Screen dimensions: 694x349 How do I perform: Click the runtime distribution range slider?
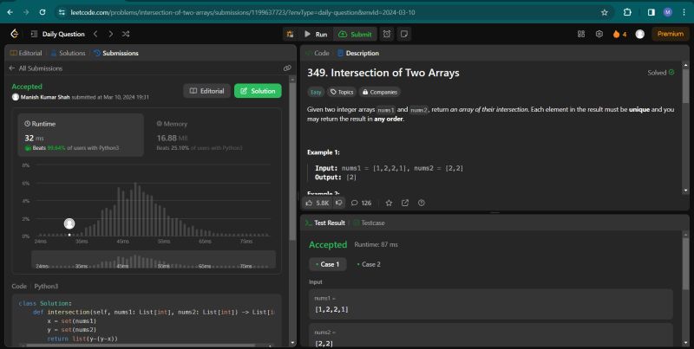pos(154,259)
